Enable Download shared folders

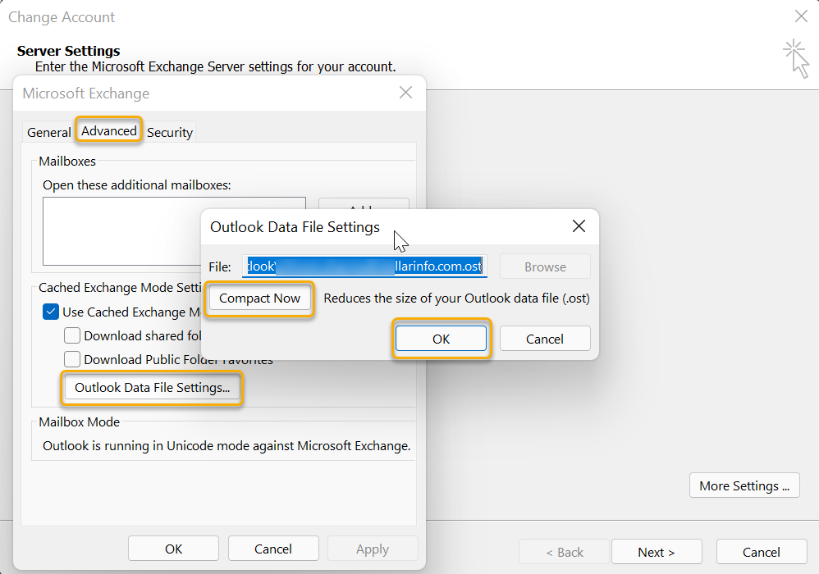pos(72,335)
